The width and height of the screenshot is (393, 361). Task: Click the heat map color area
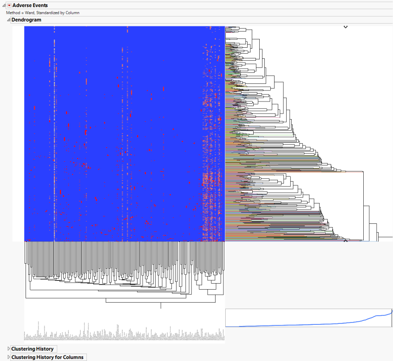pyautogui.click(x=124, y=134)
